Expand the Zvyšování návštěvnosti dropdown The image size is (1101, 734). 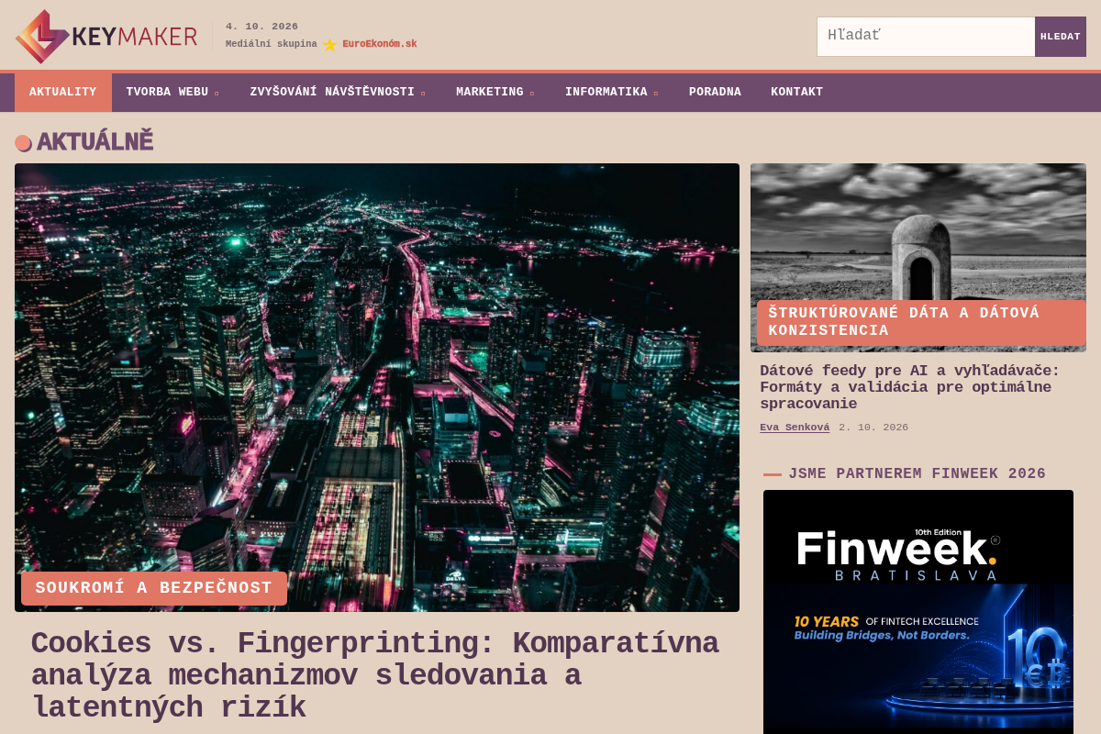[x=338, y=93]
